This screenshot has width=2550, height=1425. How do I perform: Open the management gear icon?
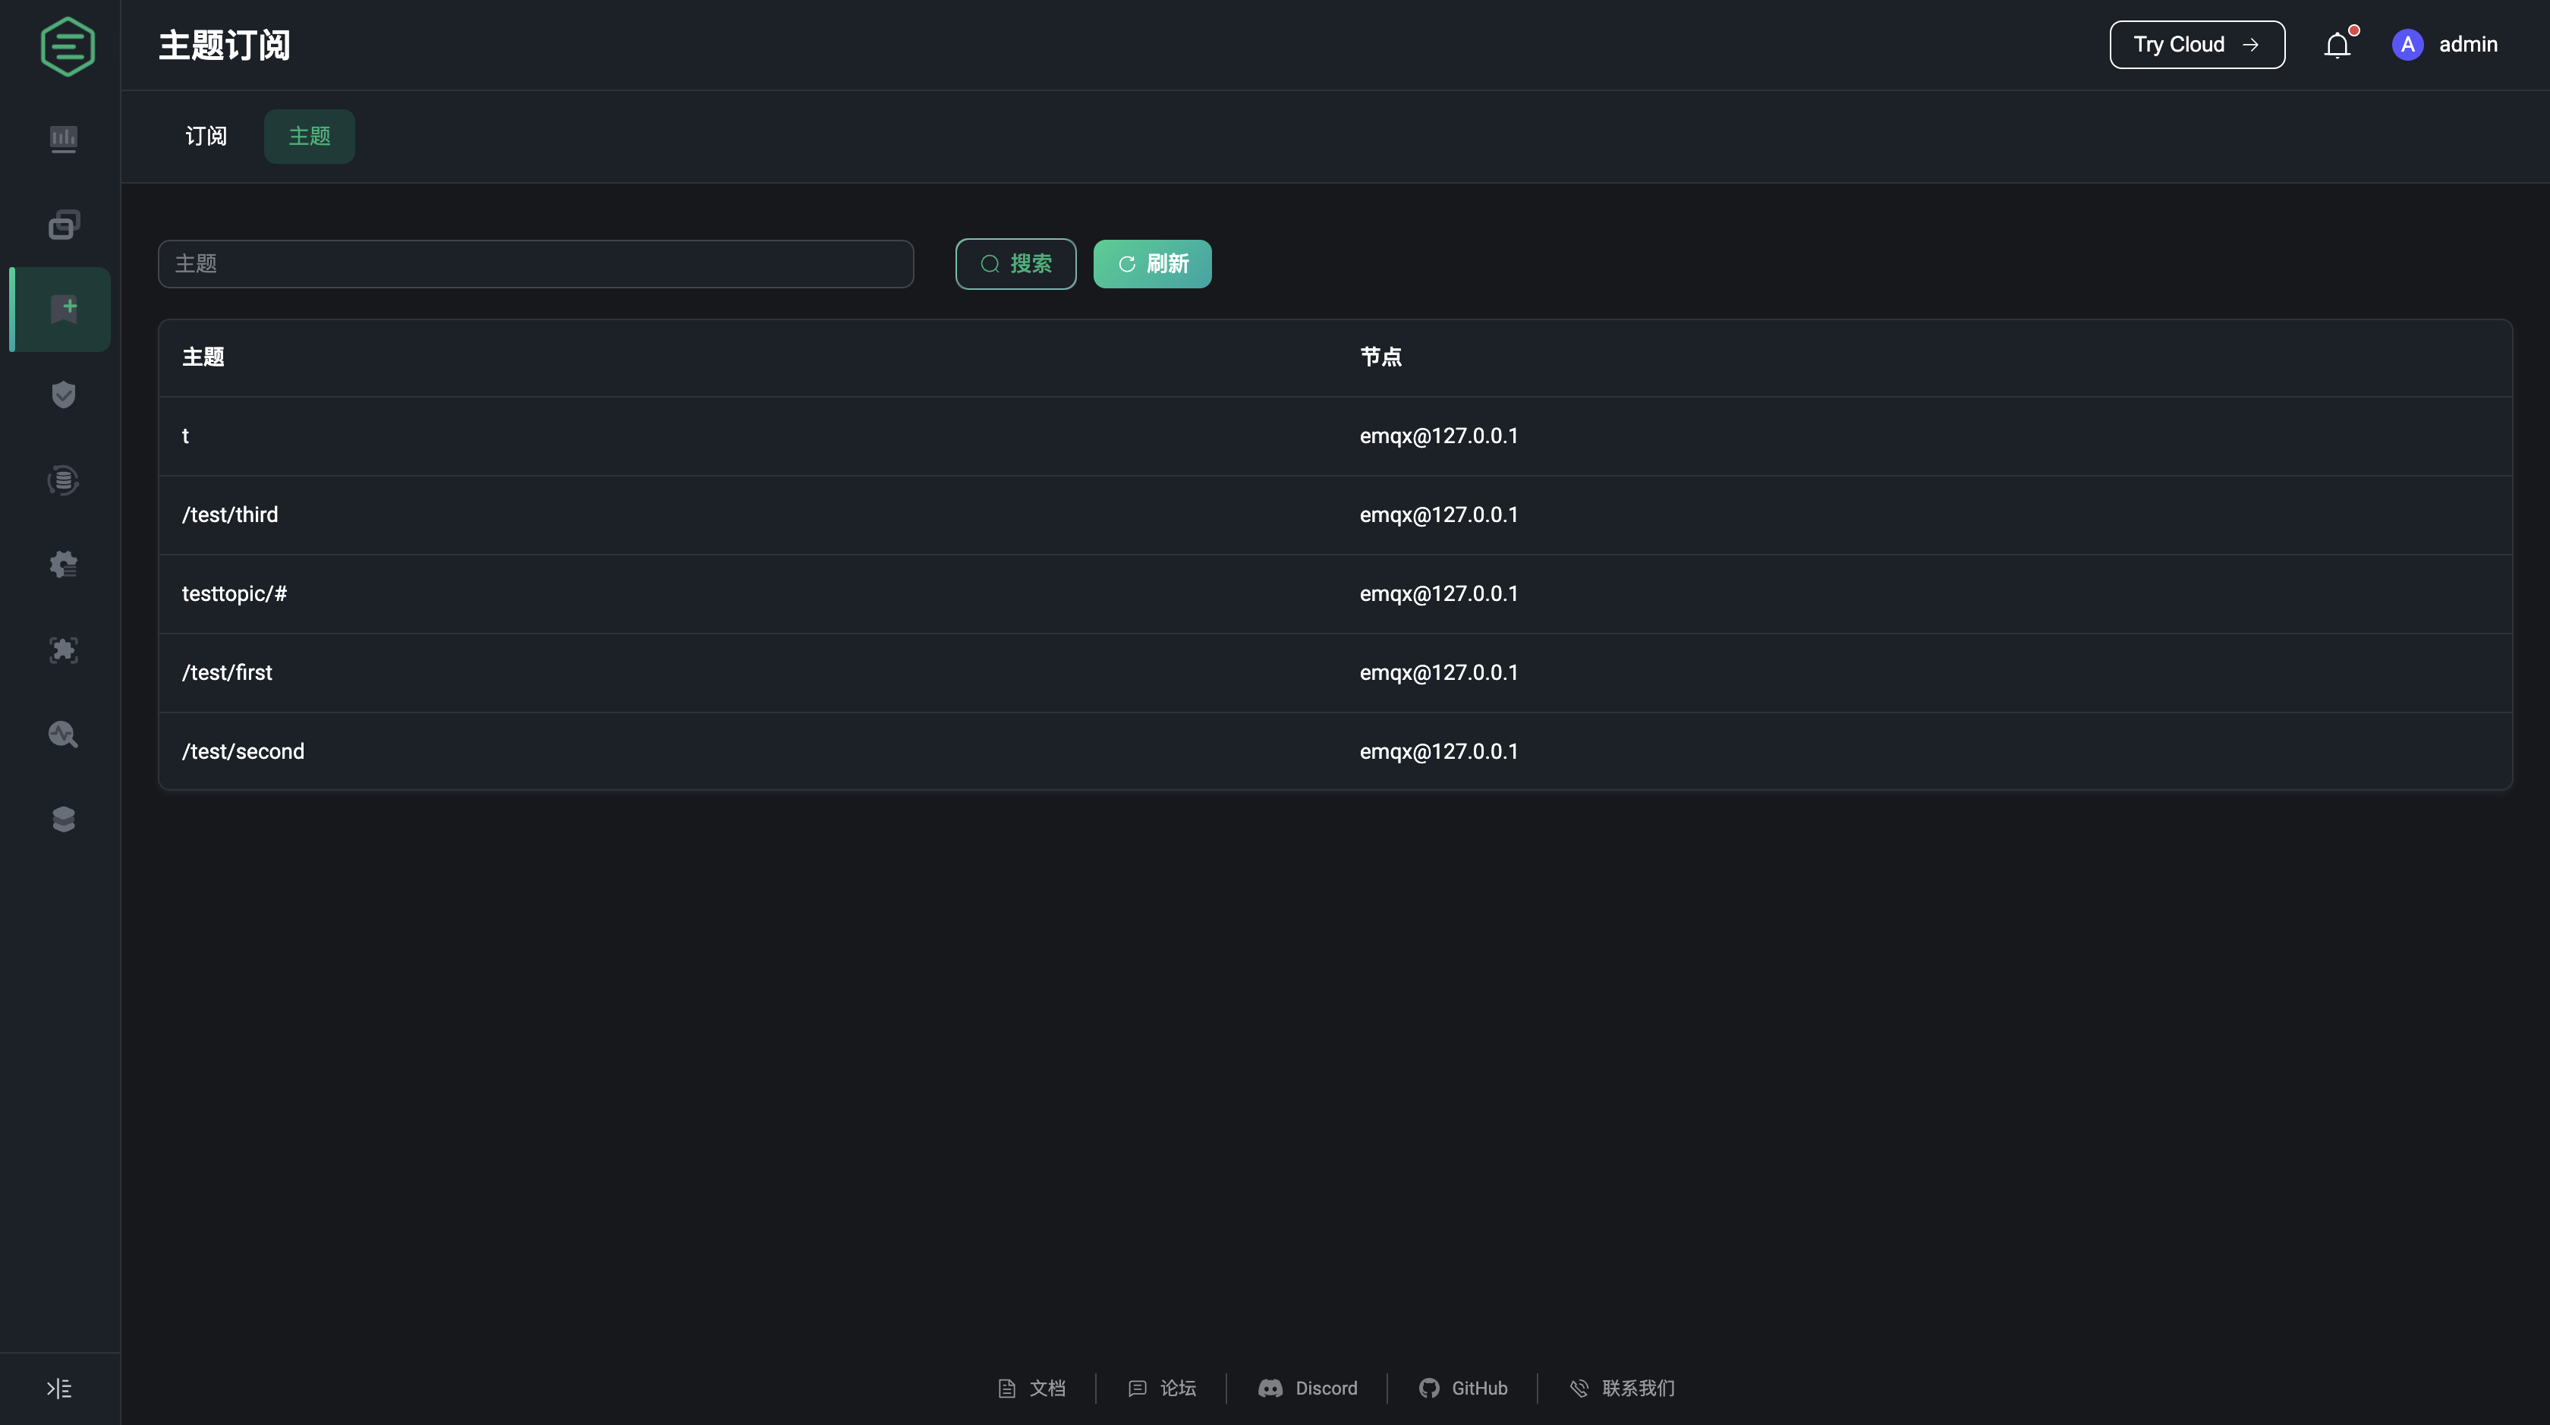[61, 564]
